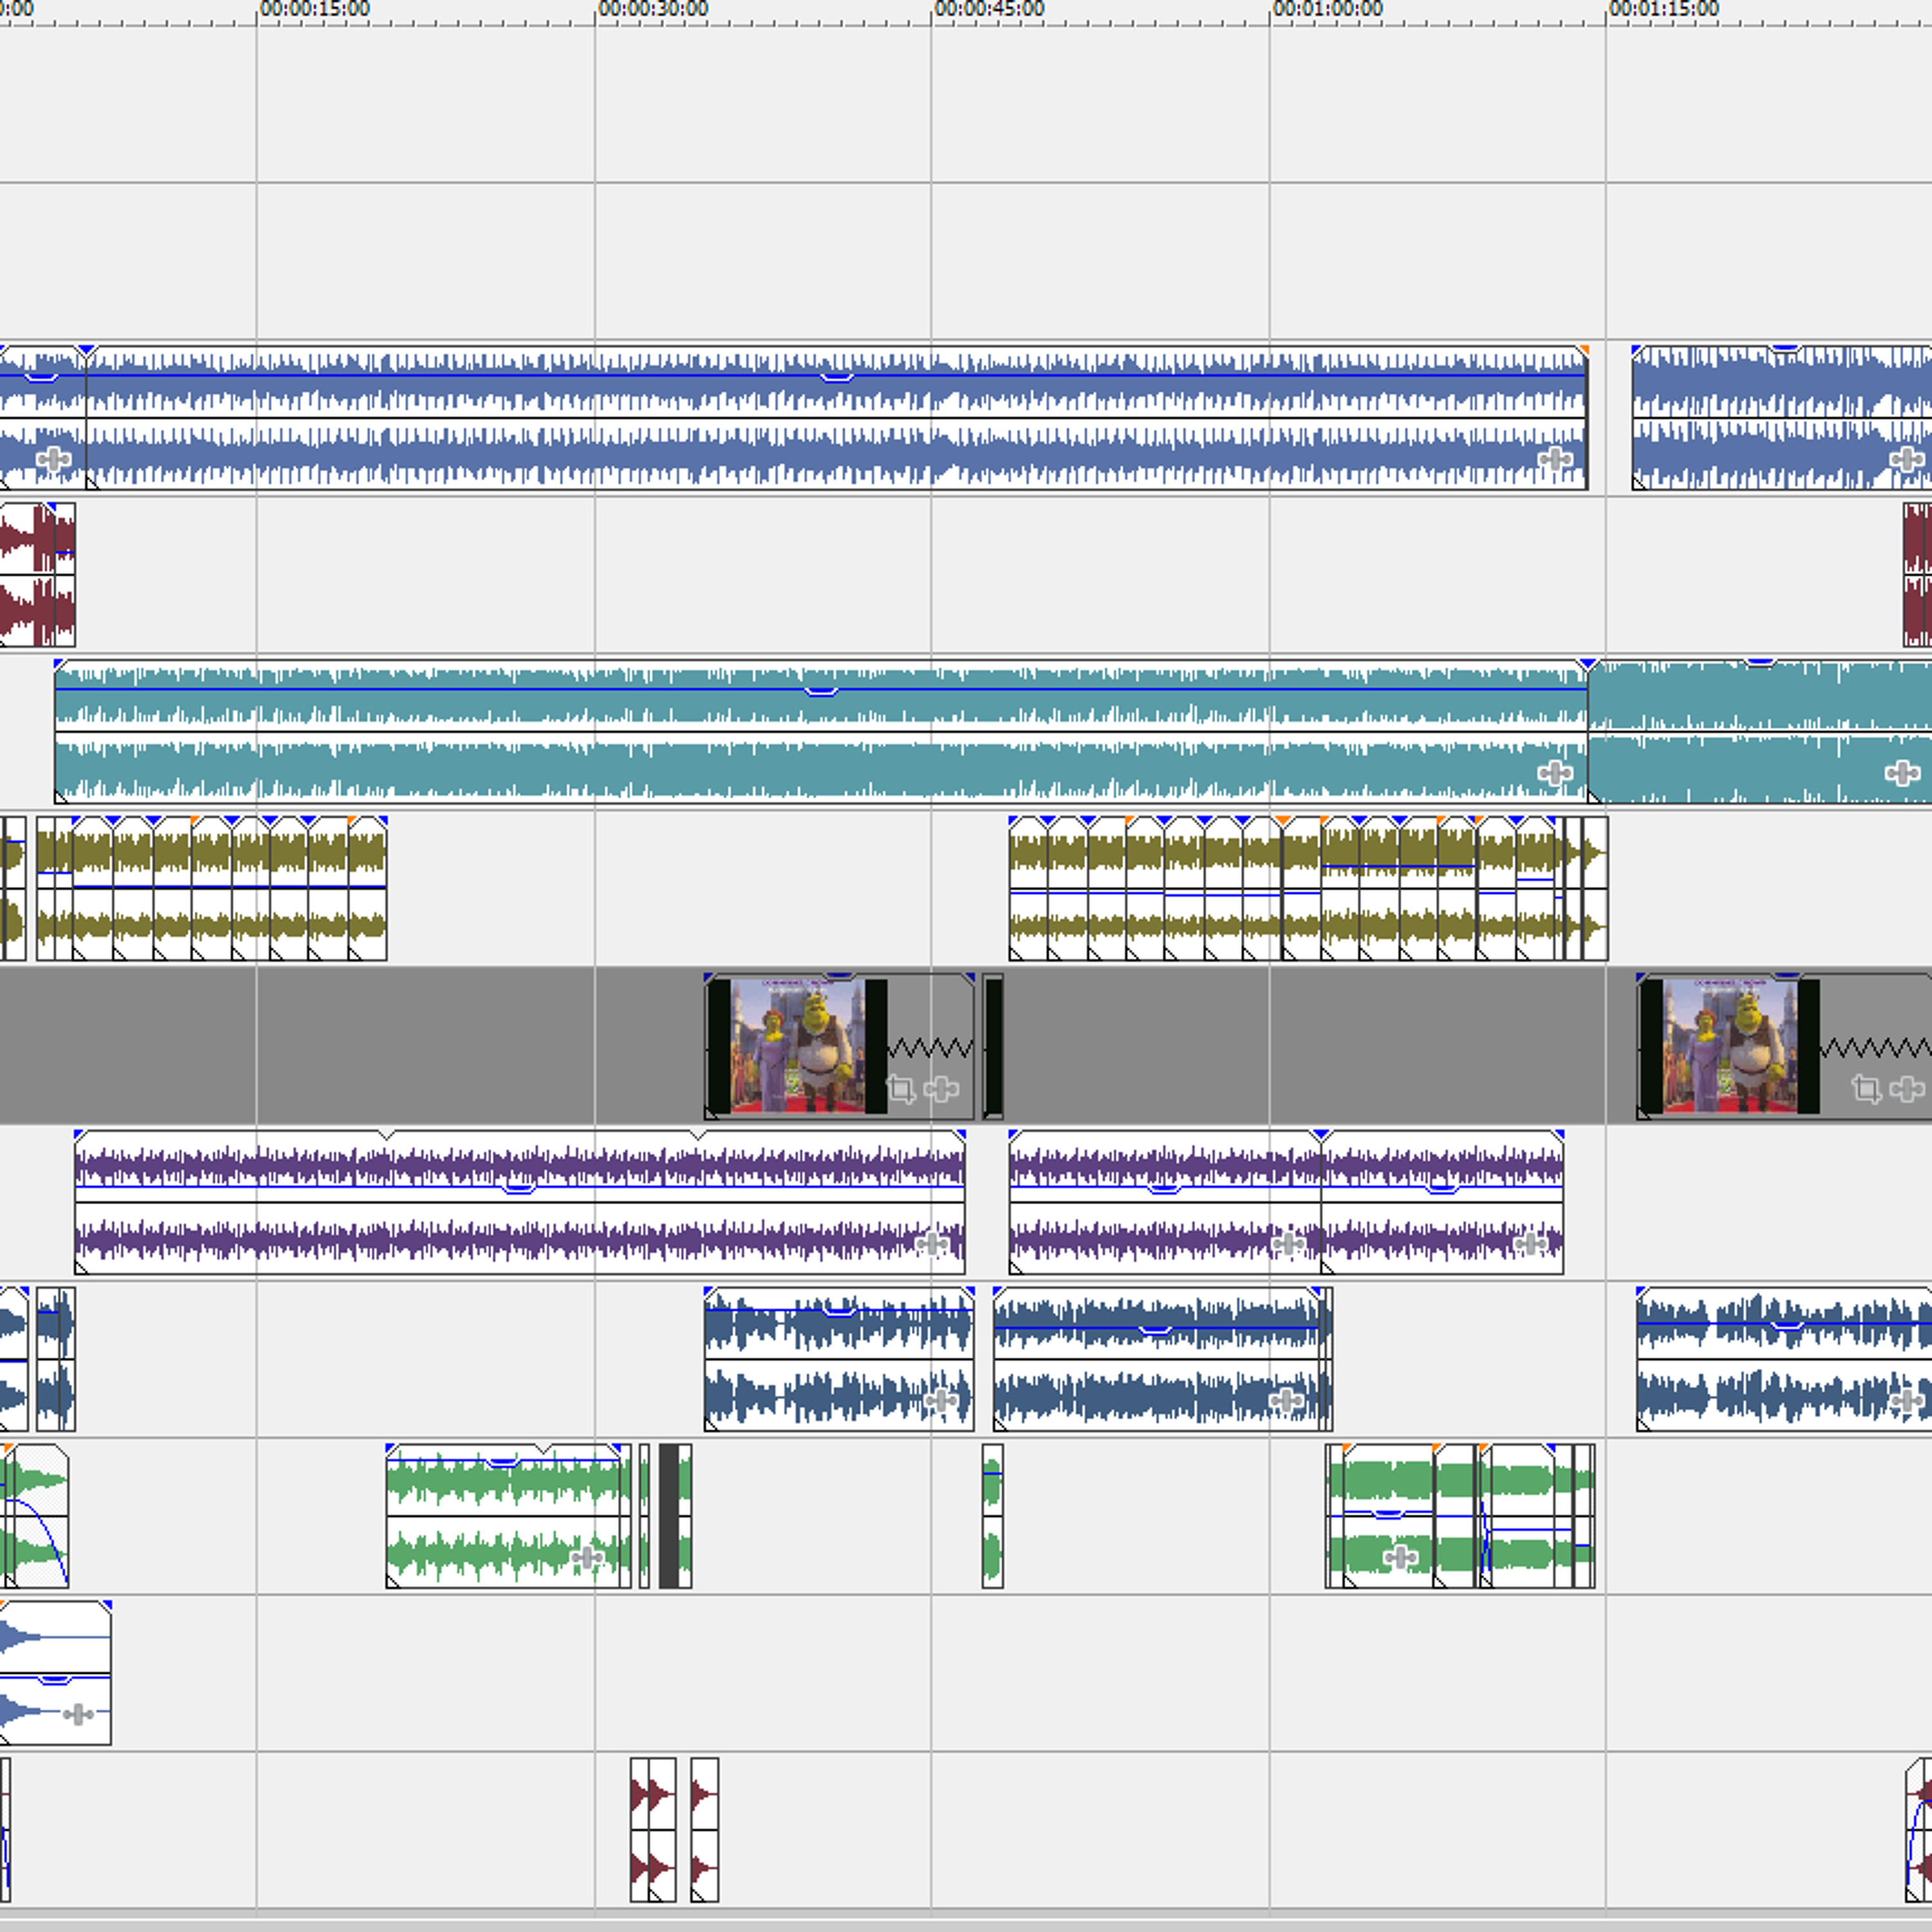Click Event FX icon on large green audio clip

pos(586,1557)
